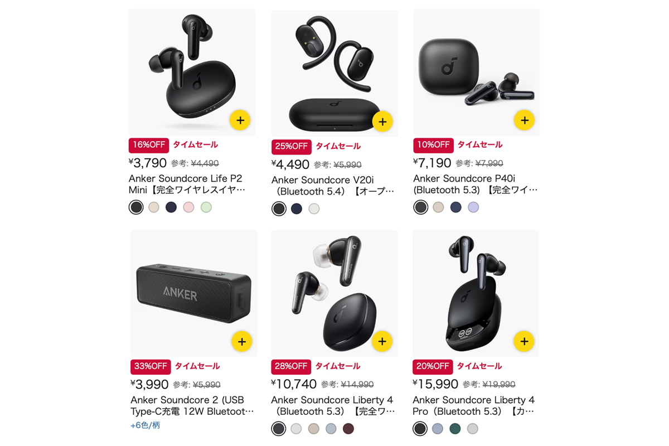The image size is (669, 446).
Task: Click 33%OFF badge on Soundcore 2
Action: tap(151, 367)
